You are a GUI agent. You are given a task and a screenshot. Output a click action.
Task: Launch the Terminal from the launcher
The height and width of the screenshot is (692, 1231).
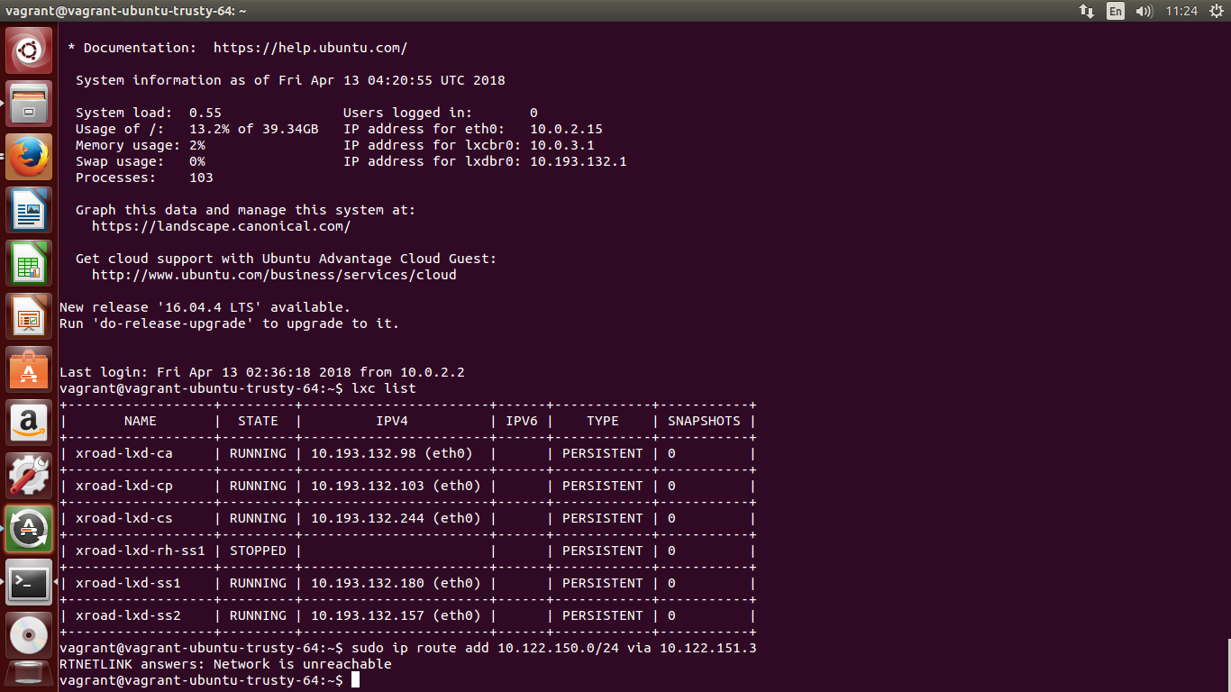[x=29, y=582]
